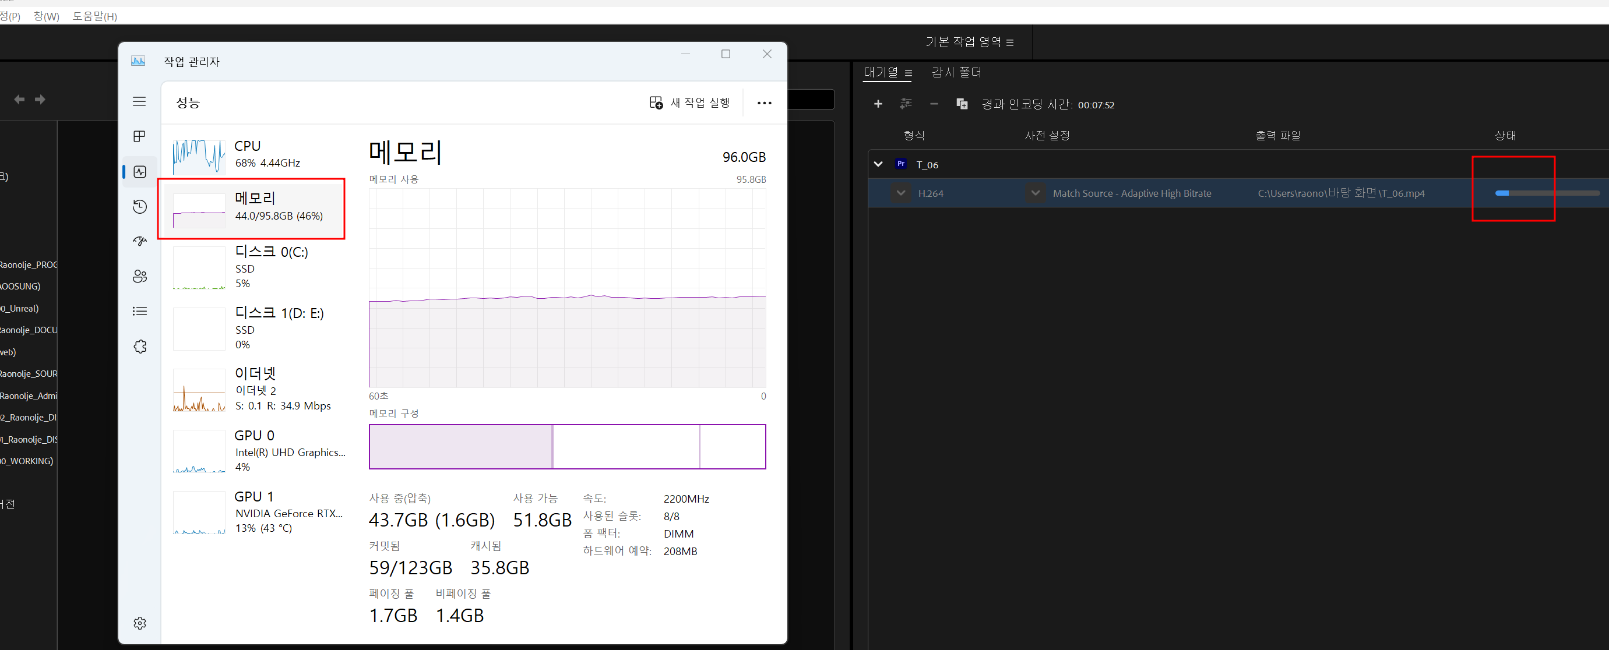Image resolution: width=1609 pixels, height=650 pixels.
Task: Open the T_06.mp4 output file link
Action: click(1342, 193)
